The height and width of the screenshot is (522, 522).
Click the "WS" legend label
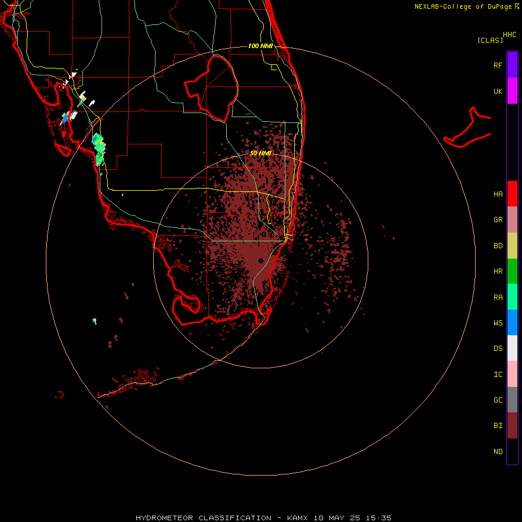pyautogui.click(x=498, y=323)
